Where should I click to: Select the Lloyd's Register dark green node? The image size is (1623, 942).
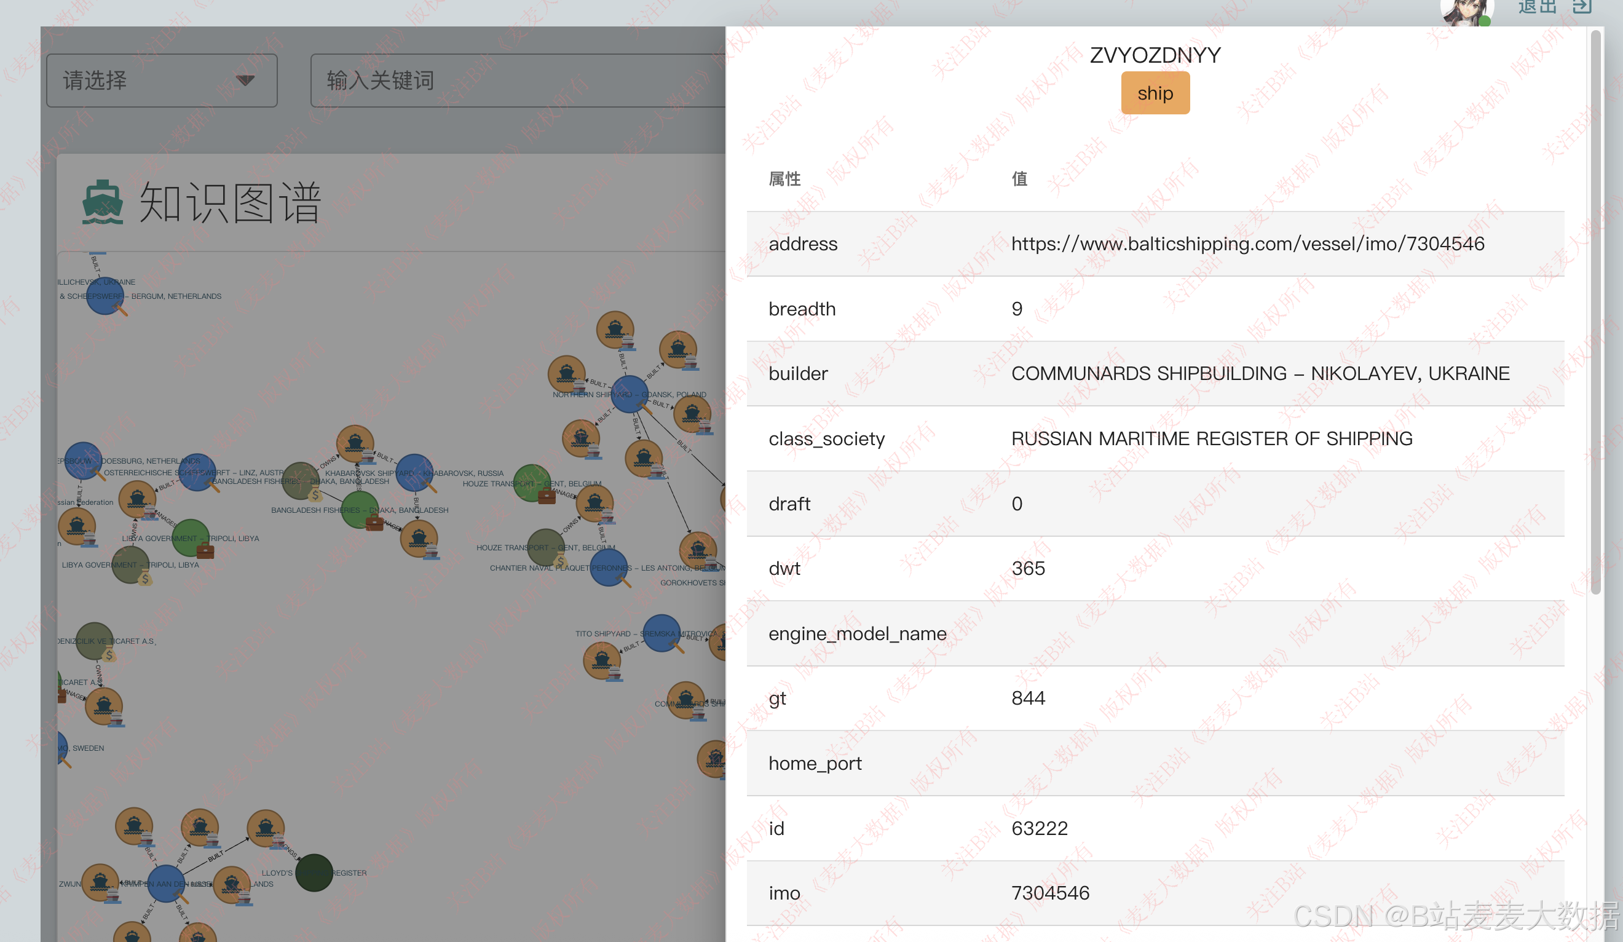pyautogui.click(x=314, y=873)
